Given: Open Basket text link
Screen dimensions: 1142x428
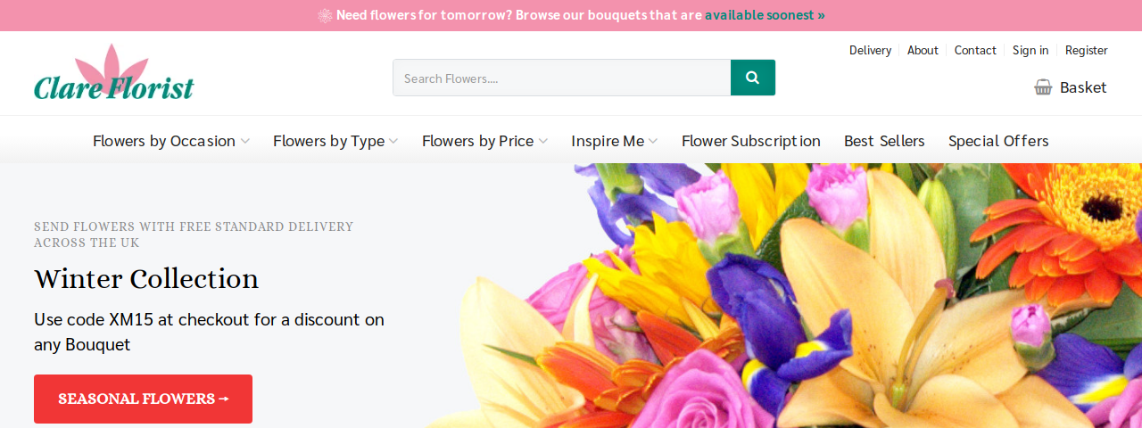Looking at the screenshot, I should (1083, 87).
